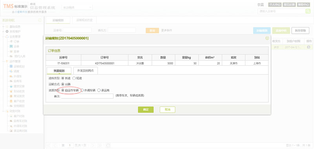Viewport: 314px width, 149px height.
Task: Open 货物跟踪 via its sidebar icon
Action: pos(11,106)
